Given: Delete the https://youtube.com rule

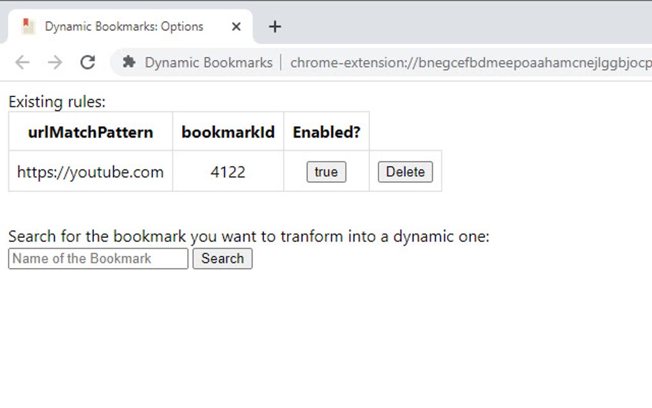Looking at the screenshot, I should click(405, 171).
